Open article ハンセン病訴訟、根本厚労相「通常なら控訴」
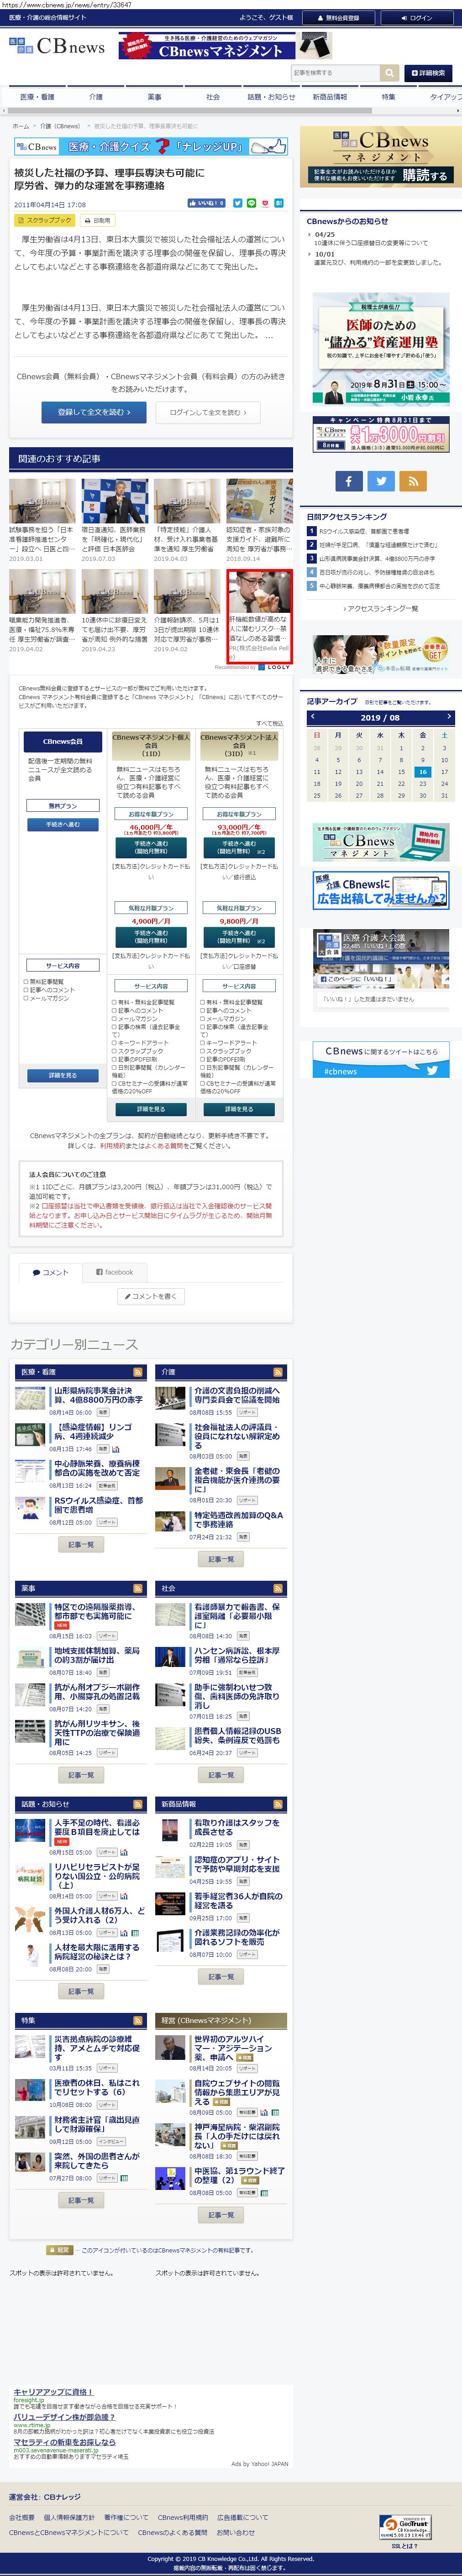 [237, 1655]
